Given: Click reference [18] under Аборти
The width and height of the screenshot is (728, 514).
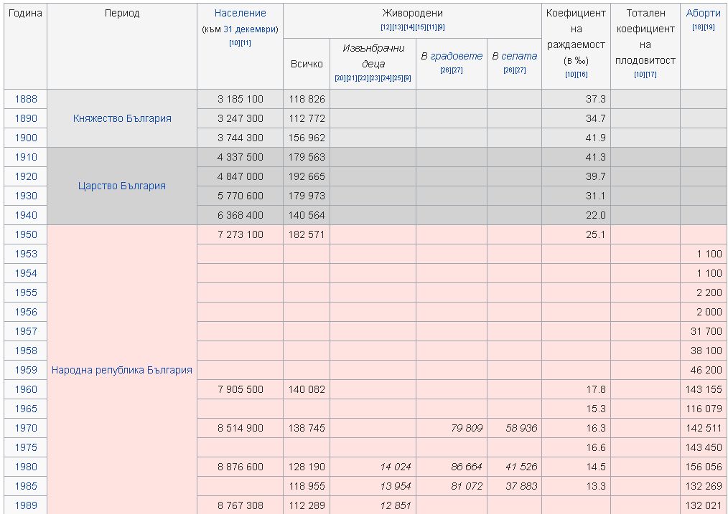Looking at the screenshot, I should (697, 27).
